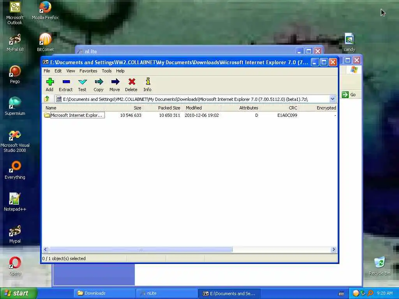Select the Microsoft Internet Explor... folder row
399x299 pixels.
click(x=190, y=115)
